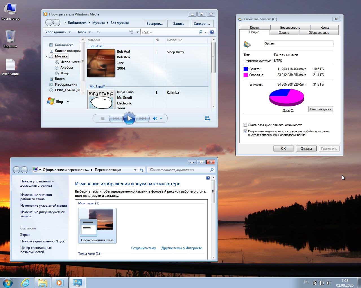
Task: Switch to the Запись tab
Action: [x=179, y=23]
